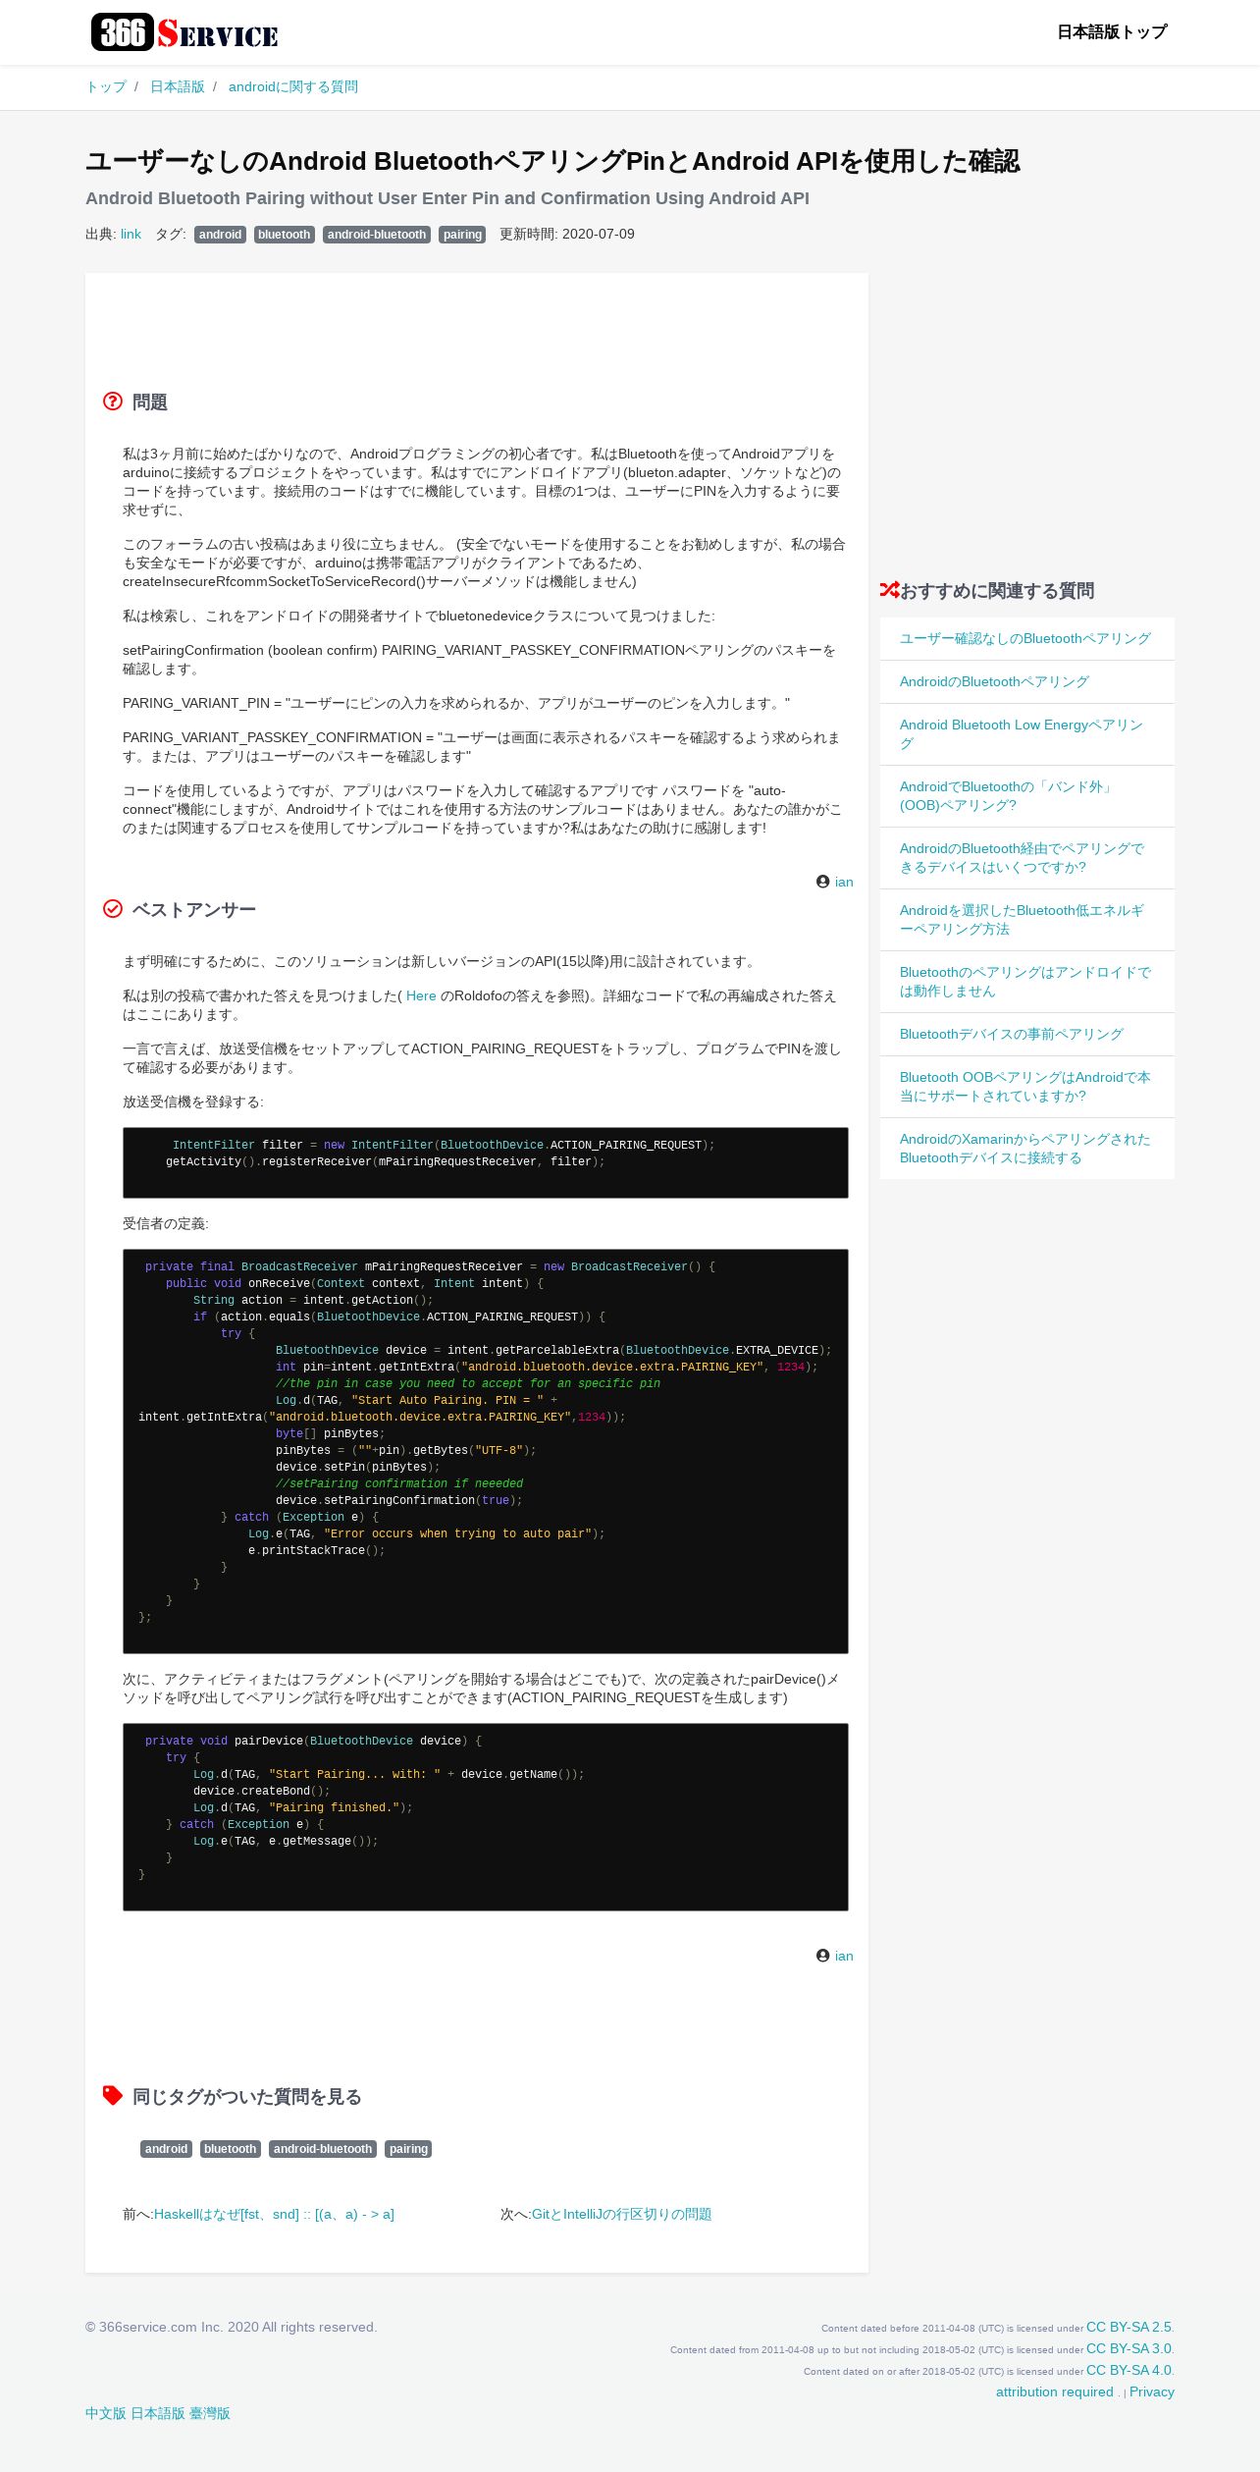The height and width of the screenshot is (2472, 1260).
Task: Select the android tag near the title
Action: (x=220, y=235)
